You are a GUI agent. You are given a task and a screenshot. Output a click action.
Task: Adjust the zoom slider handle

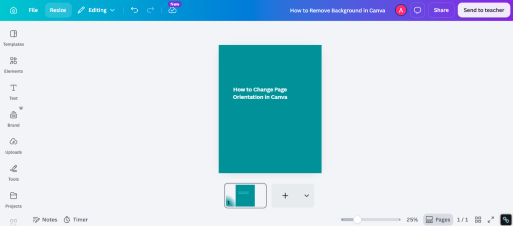357,220
